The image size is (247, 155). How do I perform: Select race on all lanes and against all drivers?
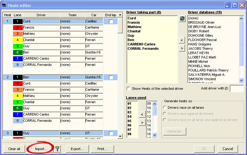point(164,120)
